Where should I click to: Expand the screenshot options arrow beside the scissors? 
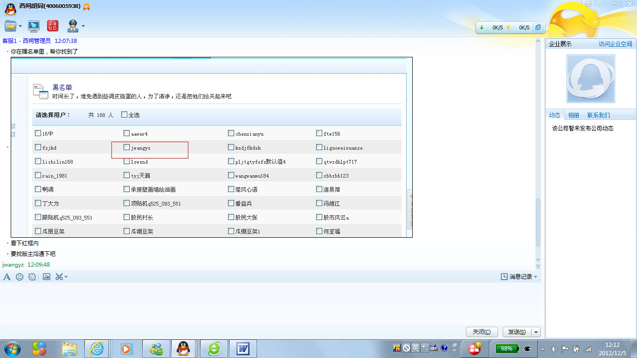click(66, 277)
